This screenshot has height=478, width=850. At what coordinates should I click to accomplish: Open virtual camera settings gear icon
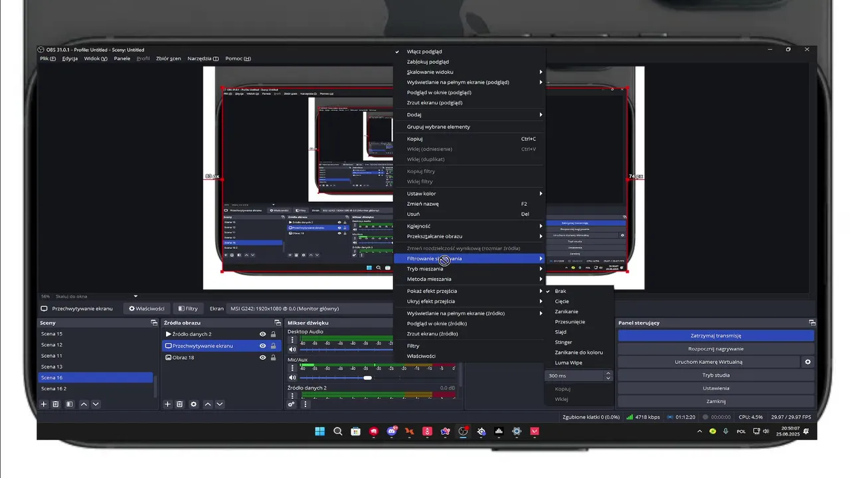[808, 362]
